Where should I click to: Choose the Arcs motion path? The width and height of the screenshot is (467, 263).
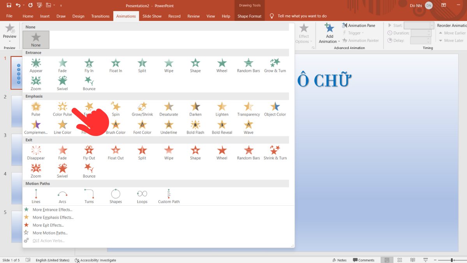[62, 196]
